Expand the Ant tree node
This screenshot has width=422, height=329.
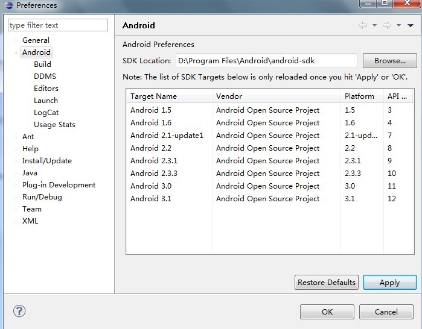coord(16,137)
